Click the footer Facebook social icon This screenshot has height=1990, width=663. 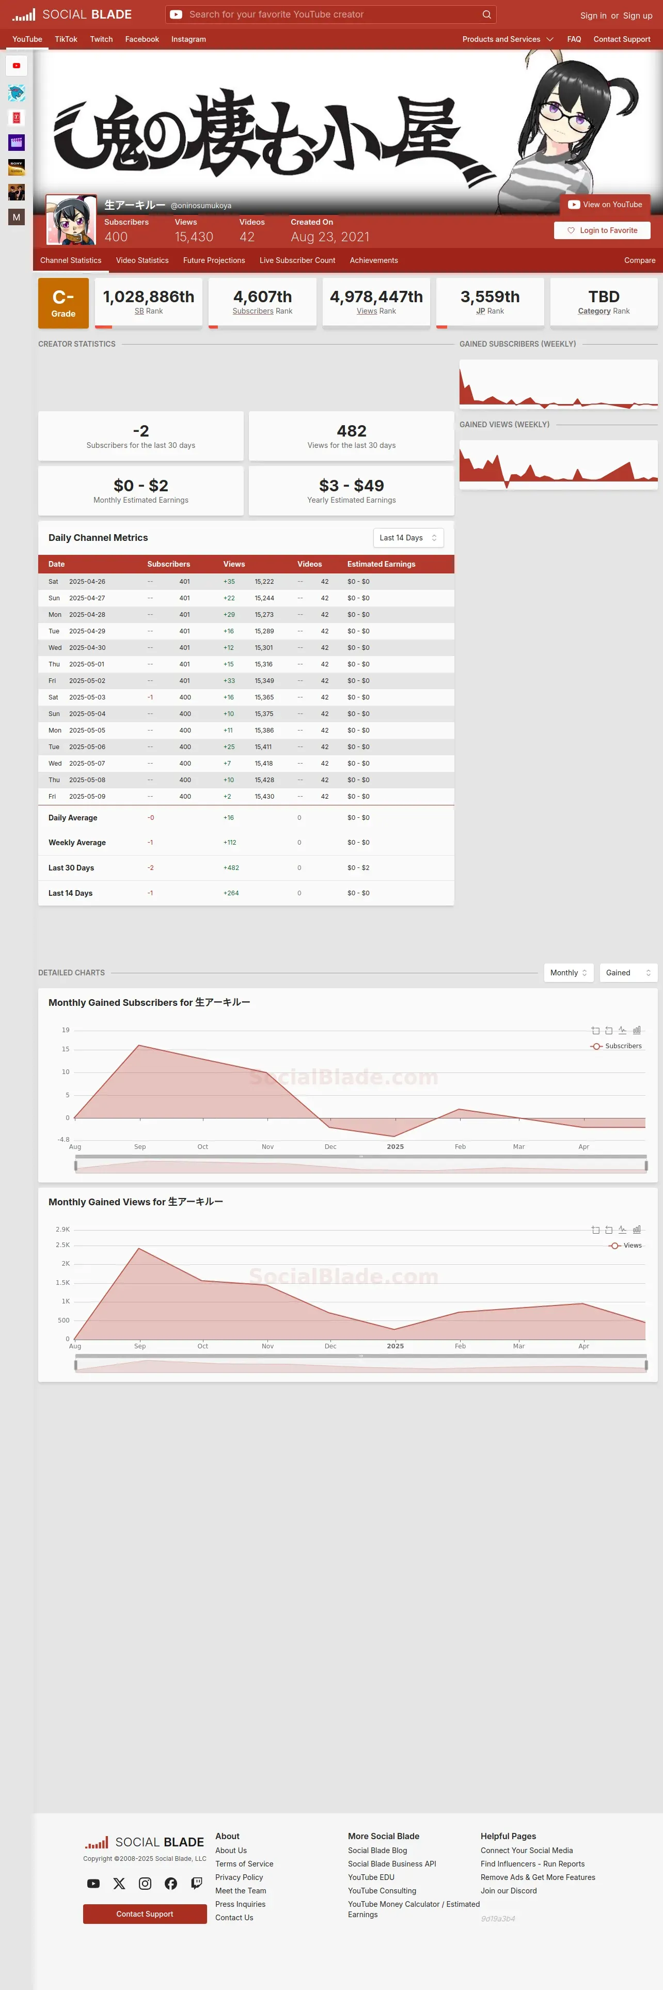[170, 1884]
